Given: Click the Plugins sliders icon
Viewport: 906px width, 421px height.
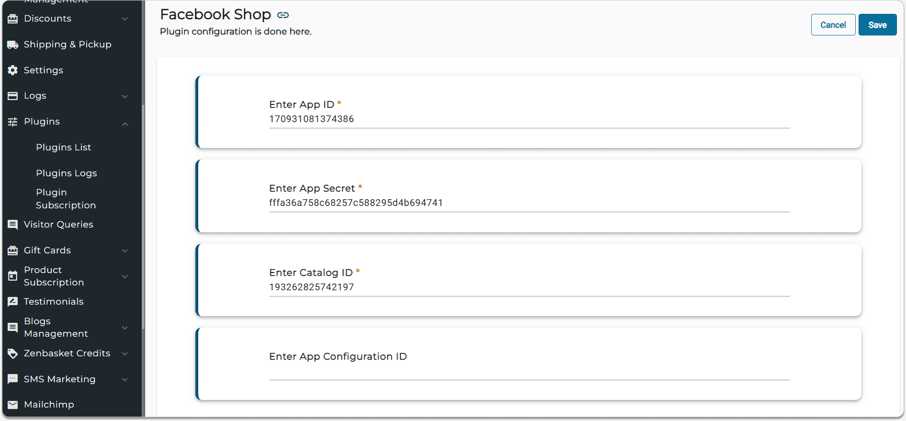Looking at the screenshot, I should click(x=13, y=122).
